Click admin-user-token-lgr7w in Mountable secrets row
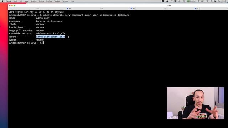The height and width of the screenshot is (128, 228). click(51, 33)
